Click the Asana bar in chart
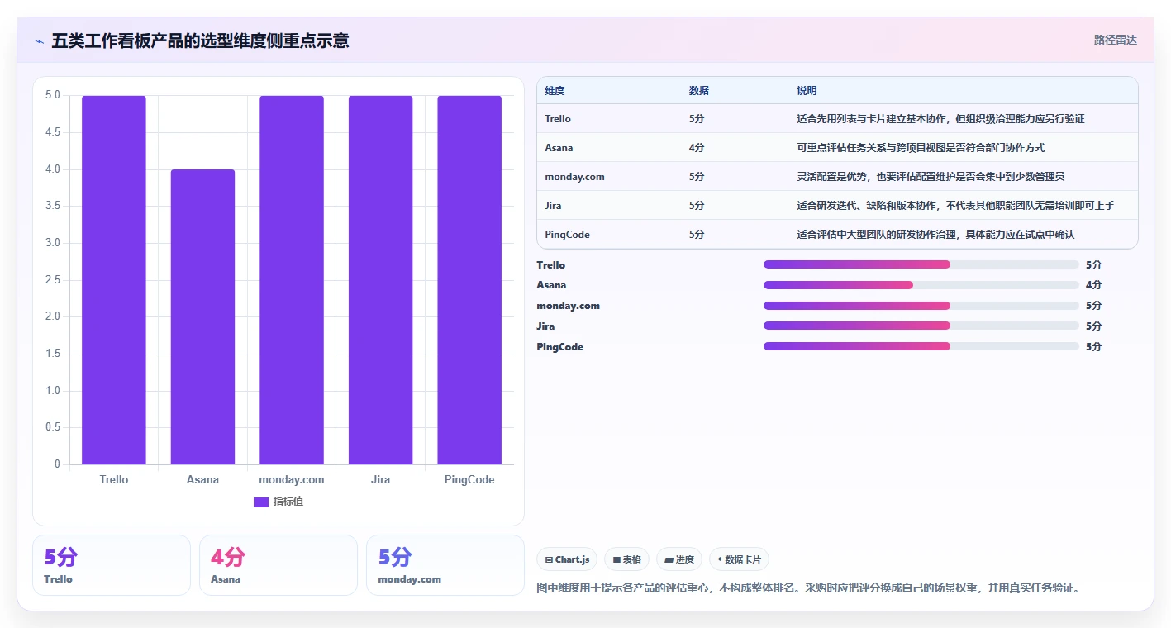 tap(202, 316)
